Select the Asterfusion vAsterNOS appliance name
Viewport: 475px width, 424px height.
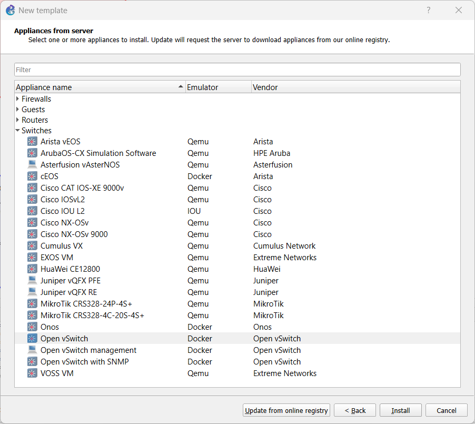click(80, 164)
